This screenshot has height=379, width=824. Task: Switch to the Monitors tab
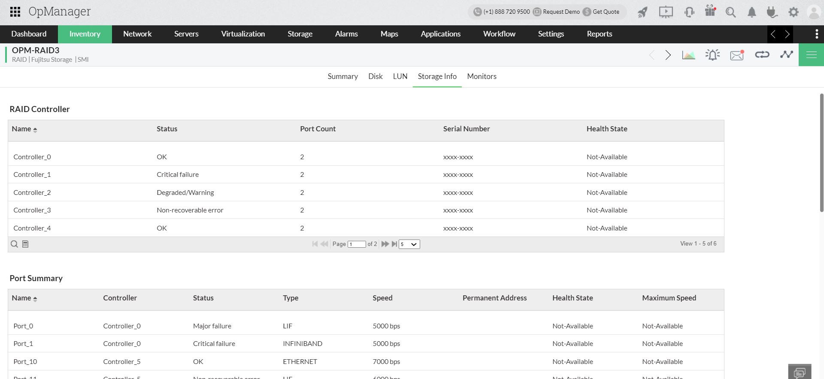point(482,76)
